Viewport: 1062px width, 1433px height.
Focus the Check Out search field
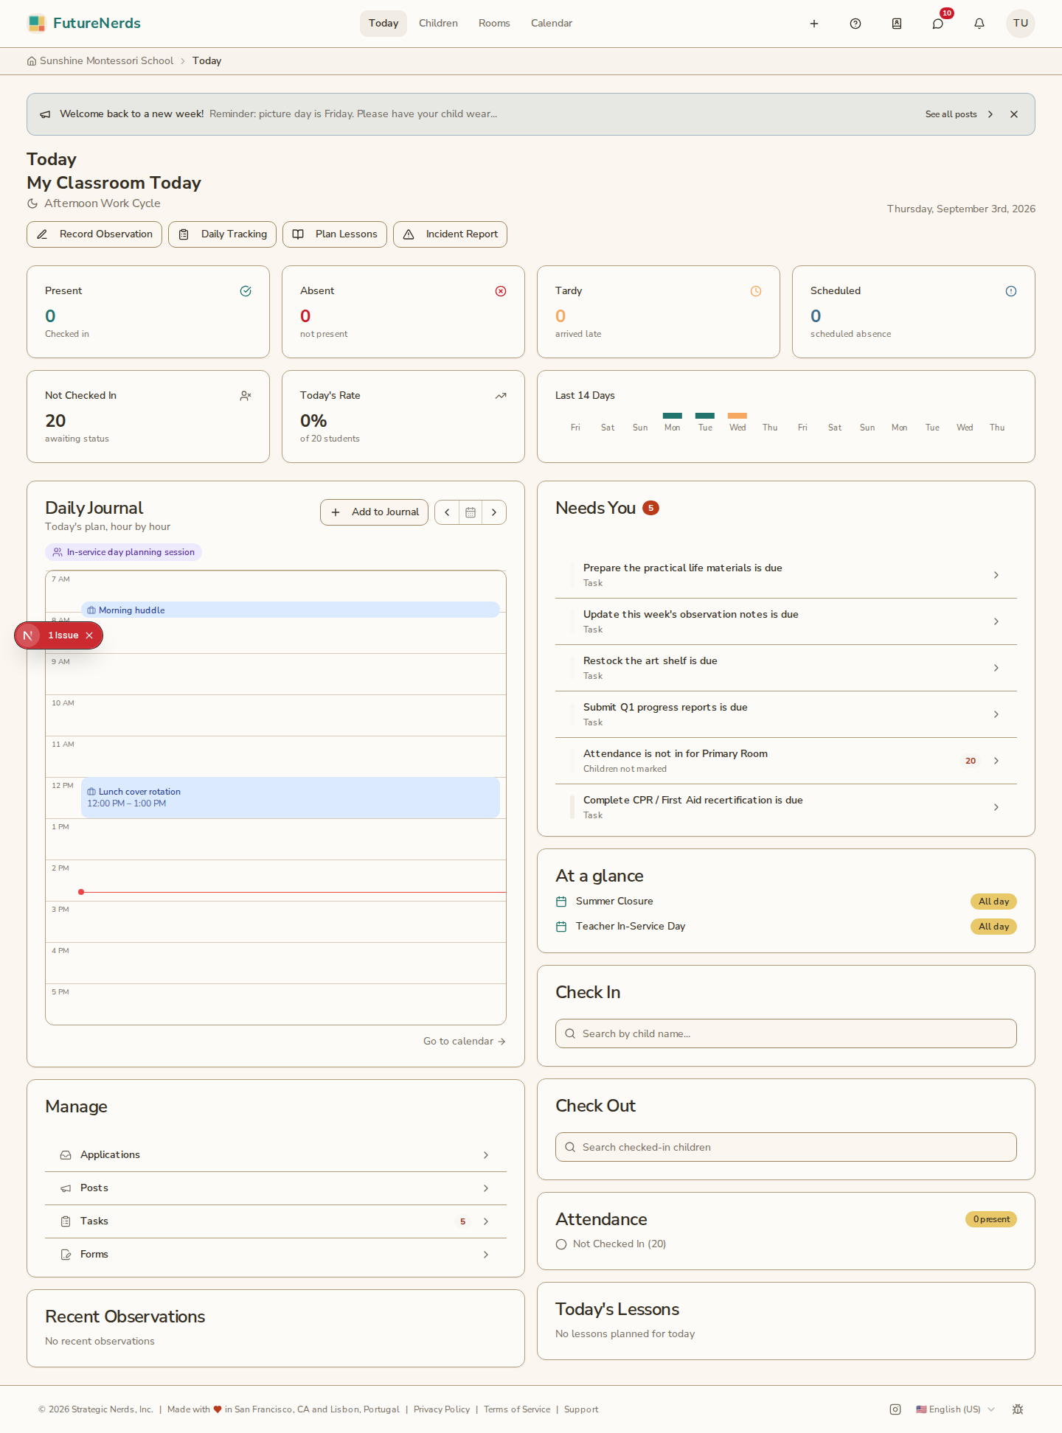[x=786, y=1147]
